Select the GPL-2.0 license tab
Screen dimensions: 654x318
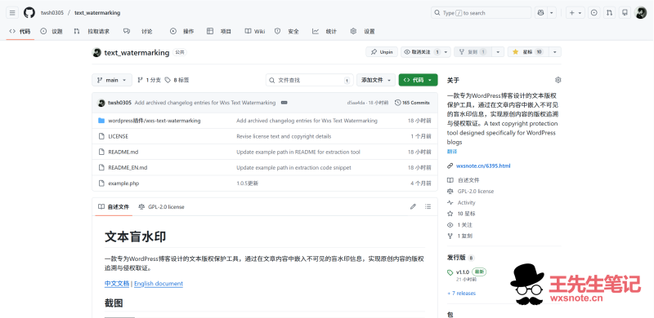(x=161, y=206)
